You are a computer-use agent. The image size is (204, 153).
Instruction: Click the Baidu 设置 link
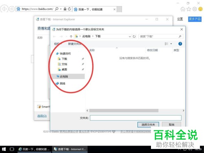coord(180,19)
